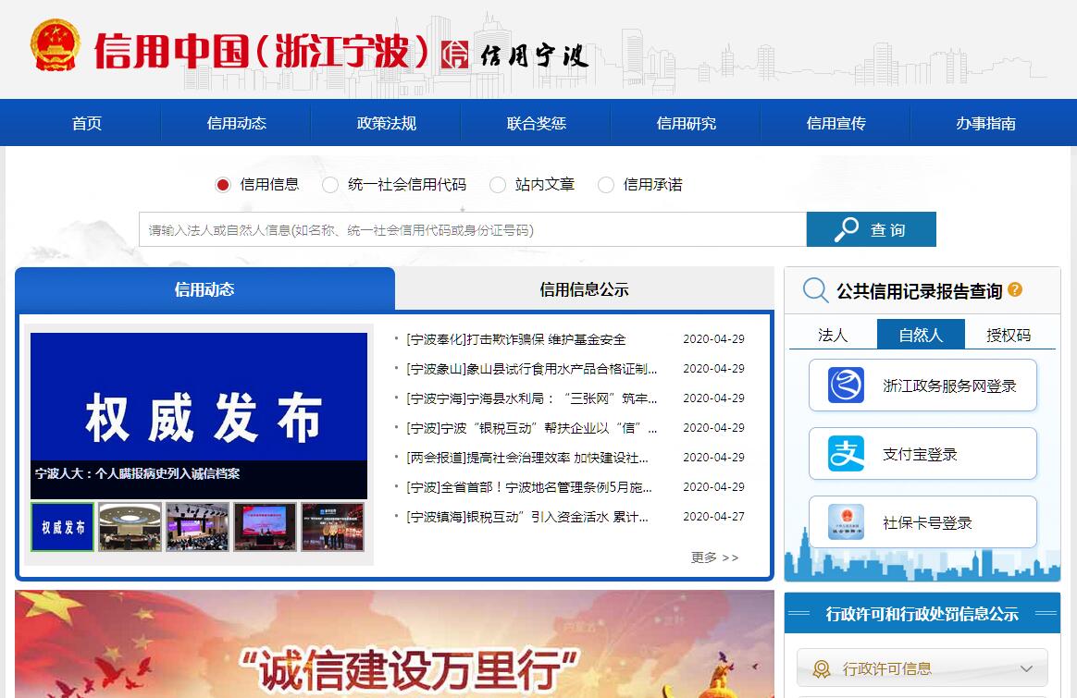Click the Alipay logo icon
Viewport: 1077px width, 698px height.
846,454
